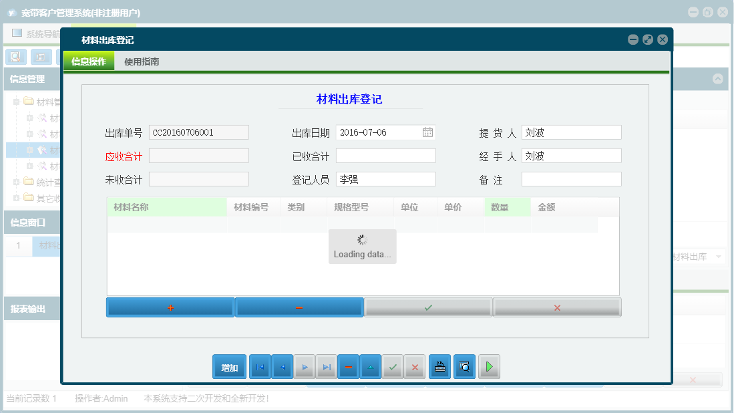Click the search magnifier icon top left
734x413 pixels.
click(x=15, y=57)
